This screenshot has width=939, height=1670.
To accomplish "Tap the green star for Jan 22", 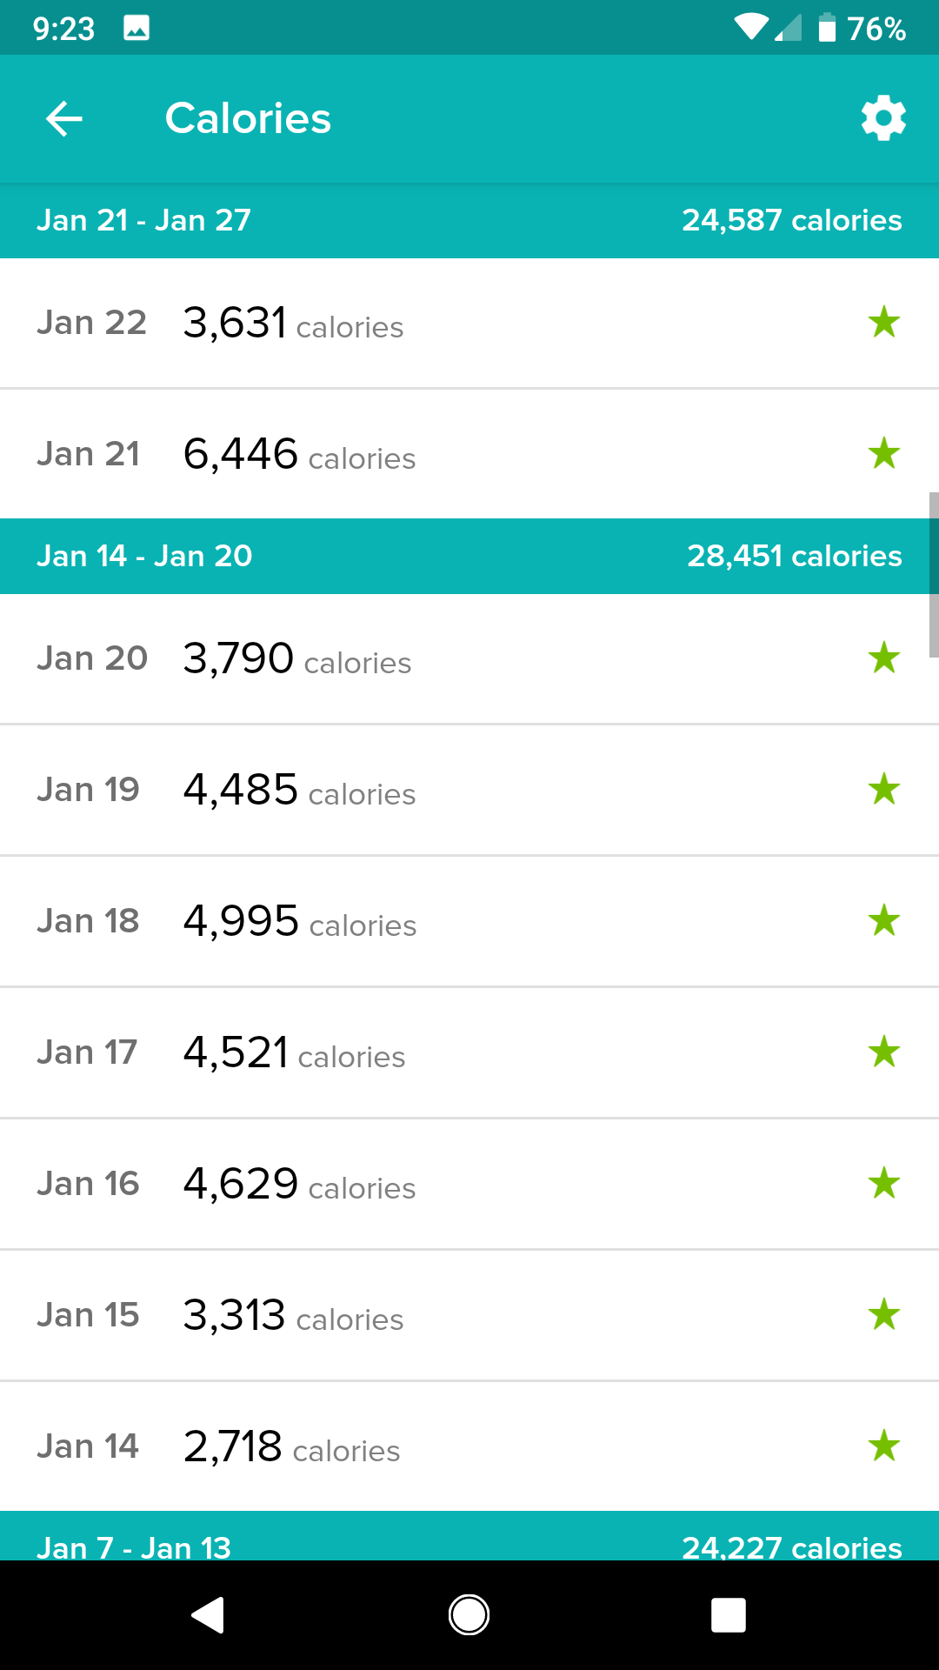I will (x=883, y=323).
